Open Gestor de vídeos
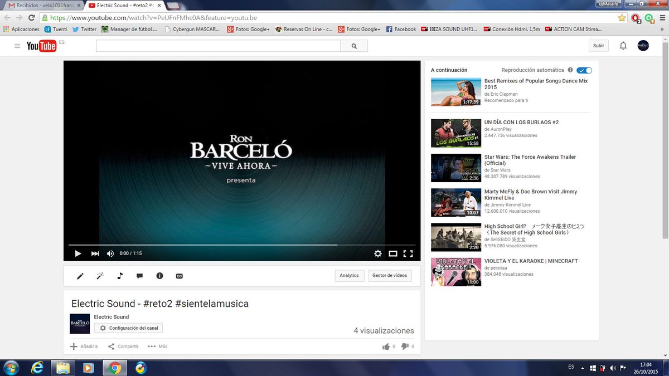669x376 pixels. 390,276
